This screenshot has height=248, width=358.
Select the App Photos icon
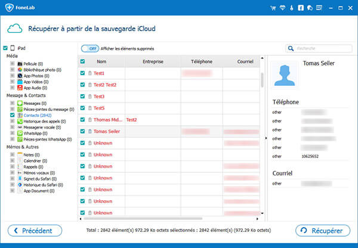[x=20, y=76]
